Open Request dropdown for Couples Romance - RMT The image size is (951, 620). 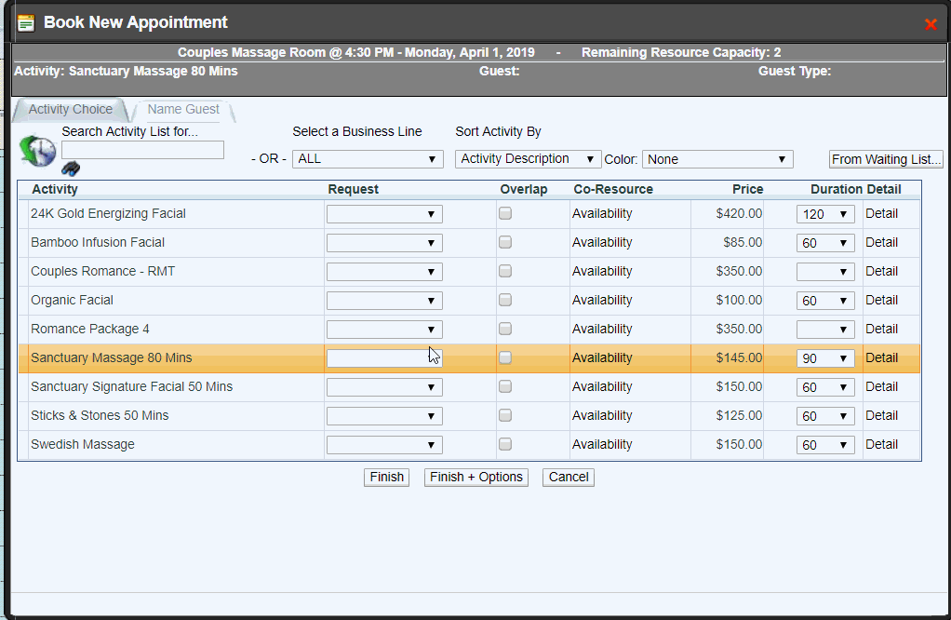pos(384,272)
